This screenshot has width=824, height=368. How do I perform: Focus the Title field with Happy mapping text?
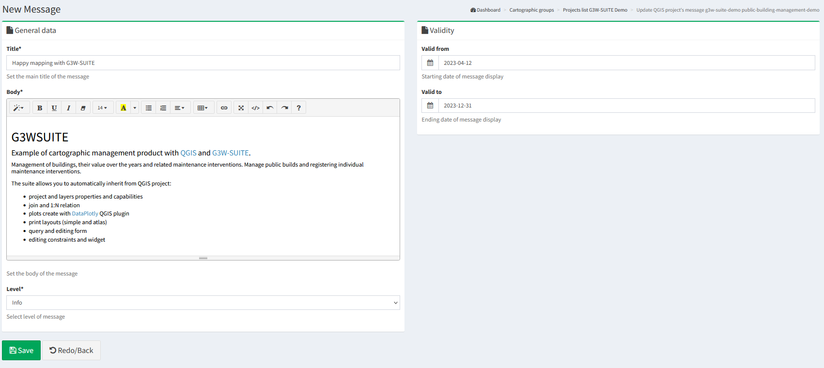click(x=203, y=63)
